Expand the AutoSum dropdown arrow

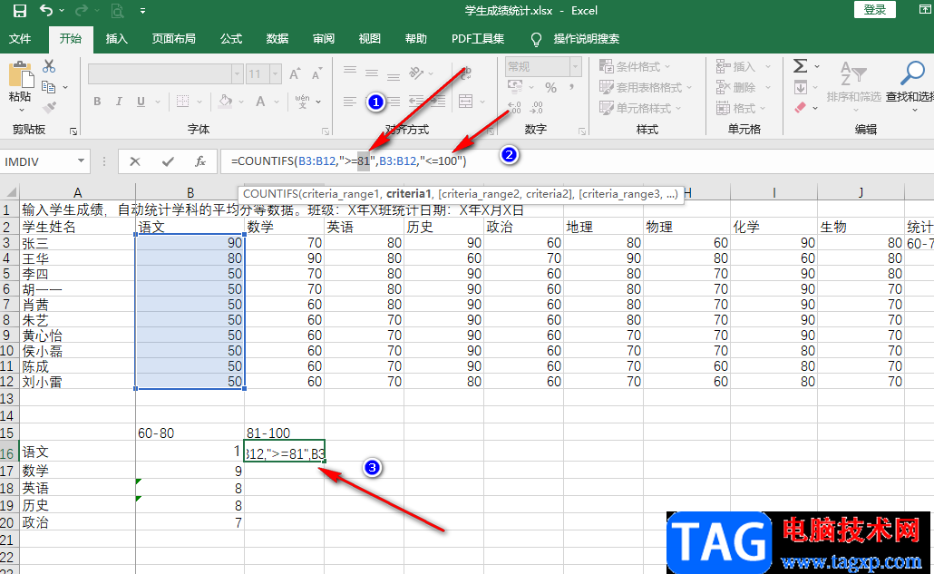tap(817, 66)
